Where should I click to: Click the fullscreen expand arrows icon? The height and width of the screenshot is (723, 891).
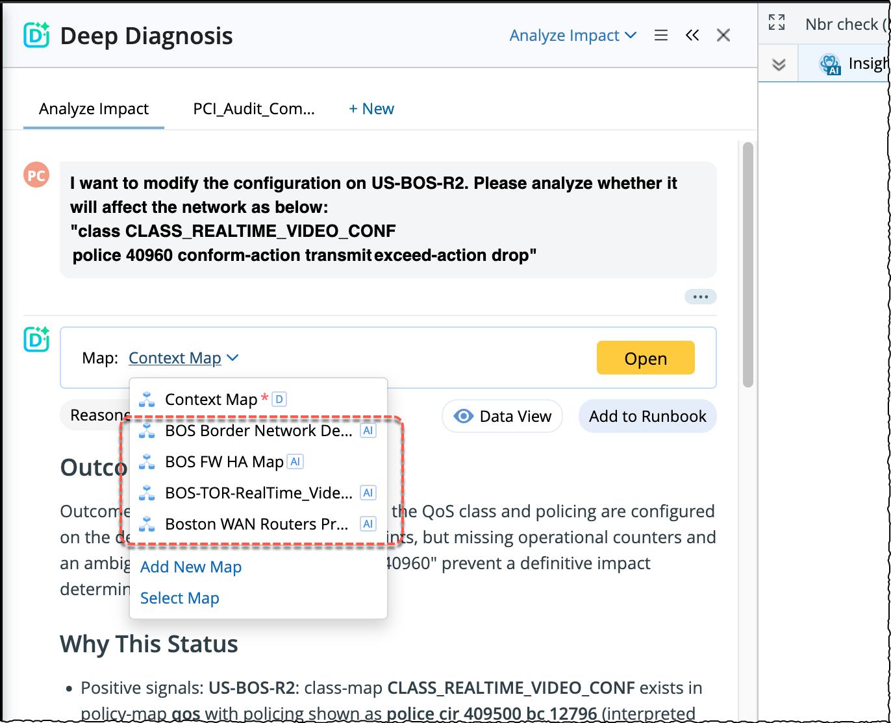click(777, 23)
